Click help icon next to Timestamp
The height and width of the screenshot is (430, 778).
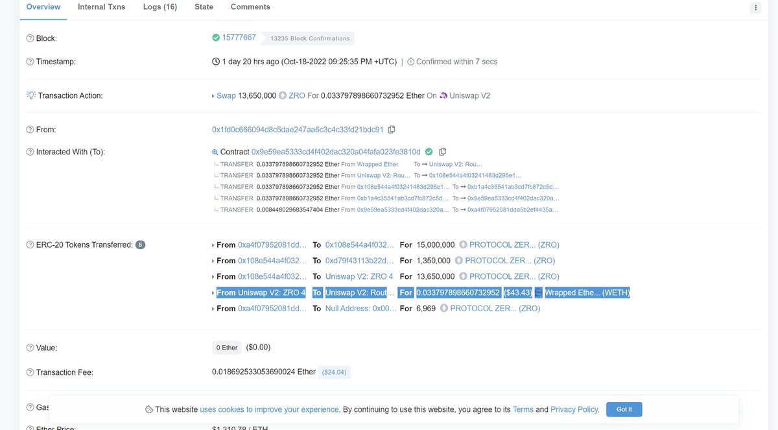pos(30,62)
